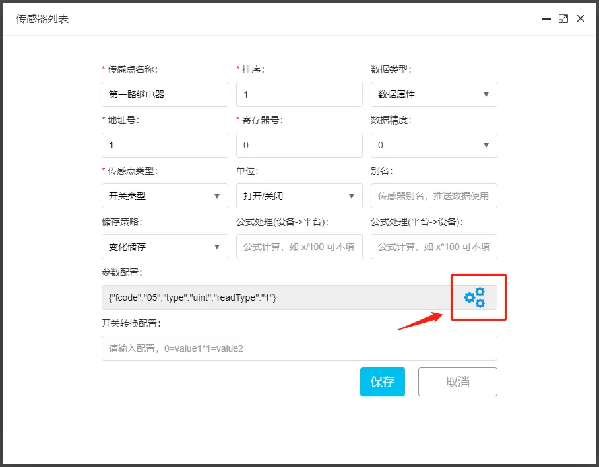Open the 数据类型 dropdown showing 数据属性
599x467 pixels.
pyautogui.click(x=433, y=94)
